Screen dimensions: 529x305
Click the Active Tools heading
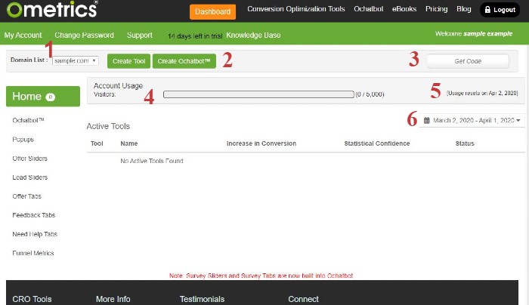[108, 126]
